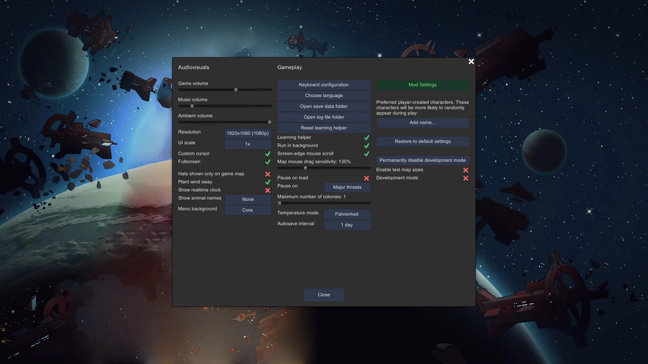
Task: Change Temperature mode from Fahrenheit
Action: pyautogui.click(x=347, y=214)
